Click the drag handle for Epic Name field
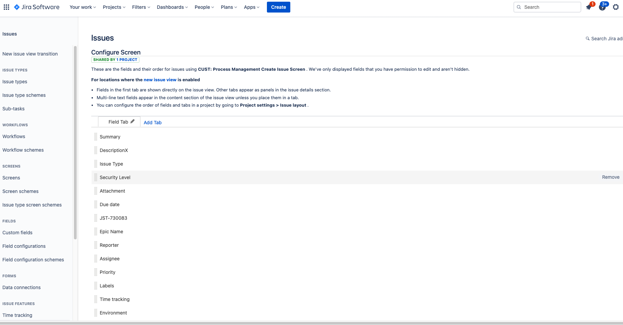Screen dimensions: 623x325 tap(96, 232)
